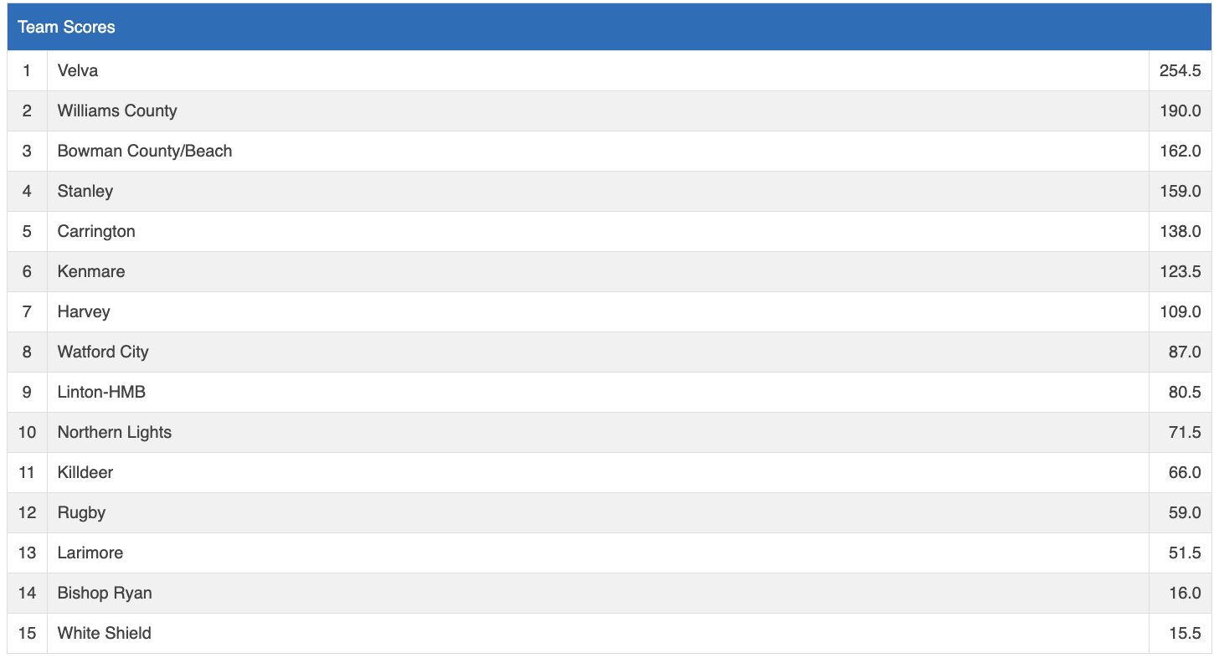Image resolution: width=1214 pixels, height=658 pixels.
Task: Click the rank number 15 cell
Action: coord(27,633)
